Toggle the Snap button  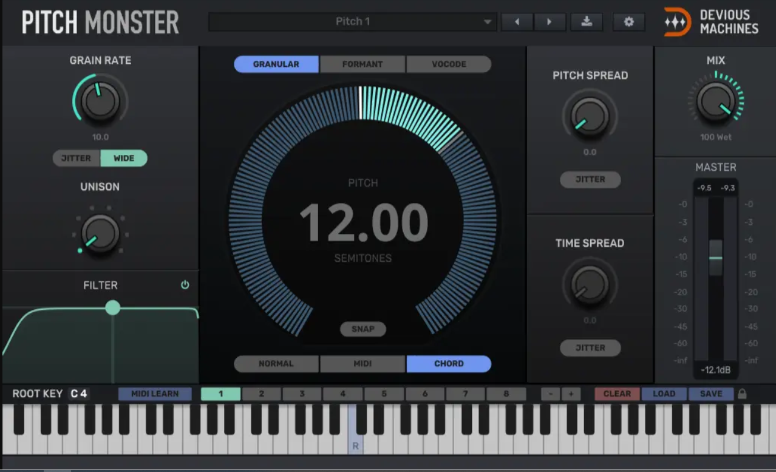coord(363,329)
